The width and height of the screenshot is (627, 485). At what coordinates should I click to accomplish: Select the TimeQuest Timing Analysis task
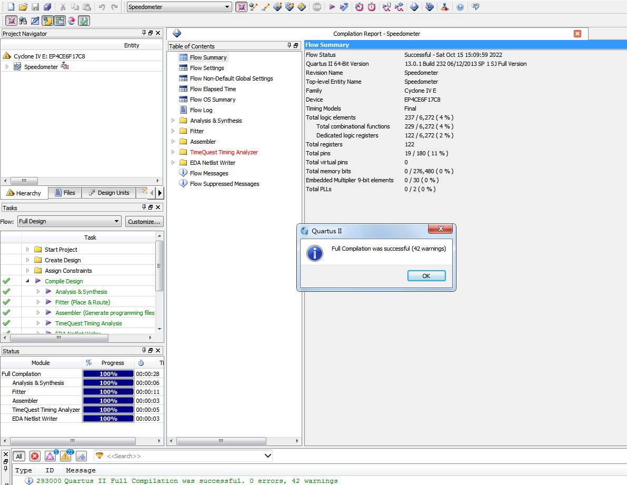click(x=88, y=323)
